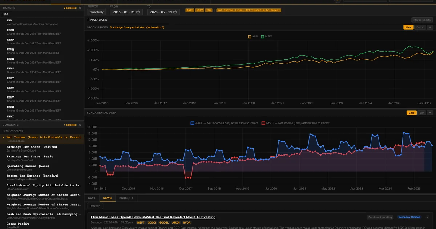Select Net Income (Loss) Attributable to Parent concept

pos(42,139)
